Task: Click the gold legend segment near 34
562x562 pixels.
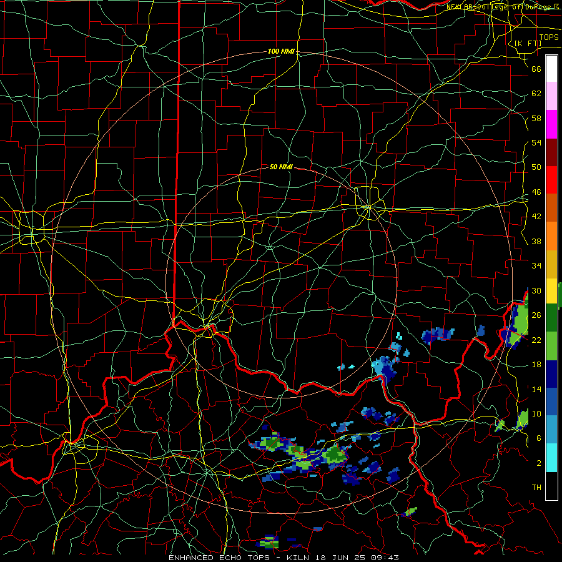Action: [x=551, y=265]
